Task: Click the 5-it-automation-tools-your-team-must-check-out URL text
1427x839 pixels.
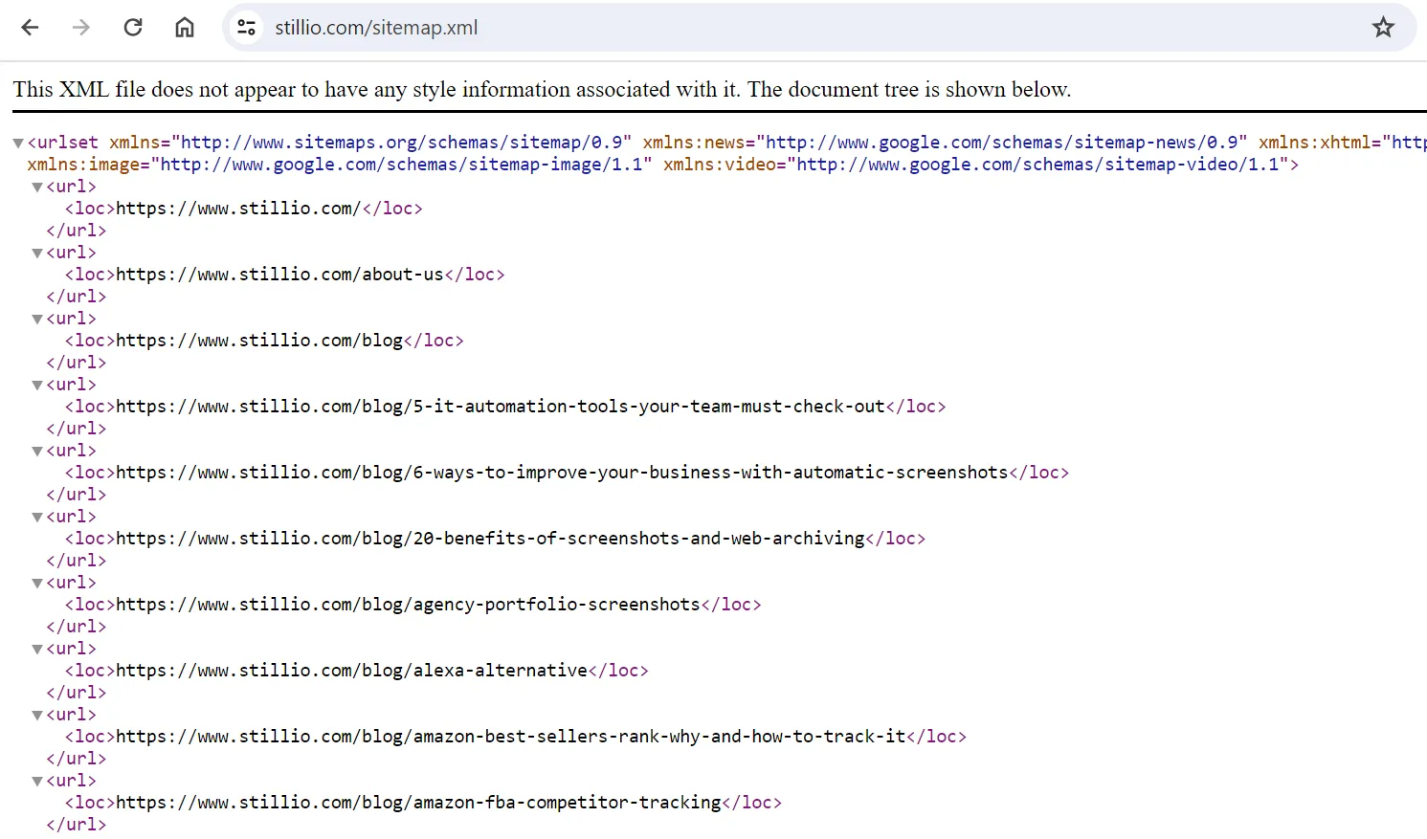Action: click(x=501, y=407)
